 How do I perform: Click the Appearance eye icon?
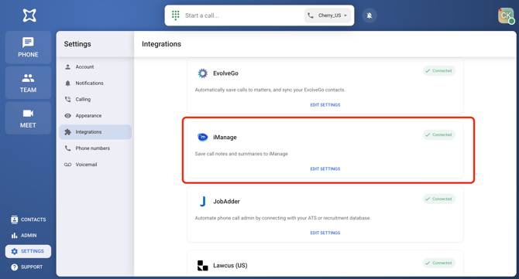68,116
